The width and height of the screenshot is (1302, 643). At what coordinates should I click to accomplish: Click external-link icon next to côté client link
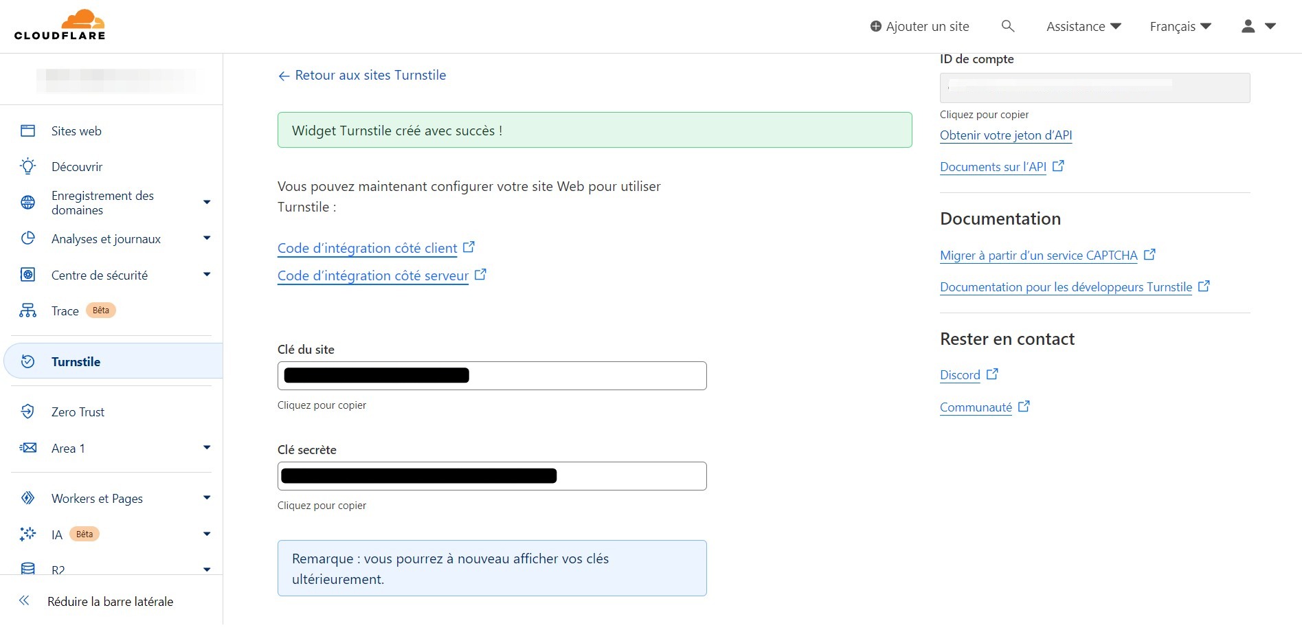469,247
